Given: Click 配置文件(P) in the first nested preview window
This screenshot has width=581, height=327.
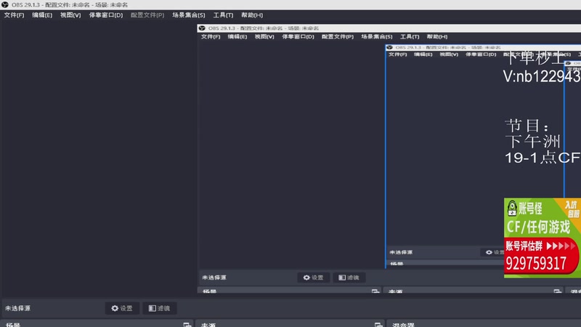Looking at the screenshot, I should pos(338,37).
